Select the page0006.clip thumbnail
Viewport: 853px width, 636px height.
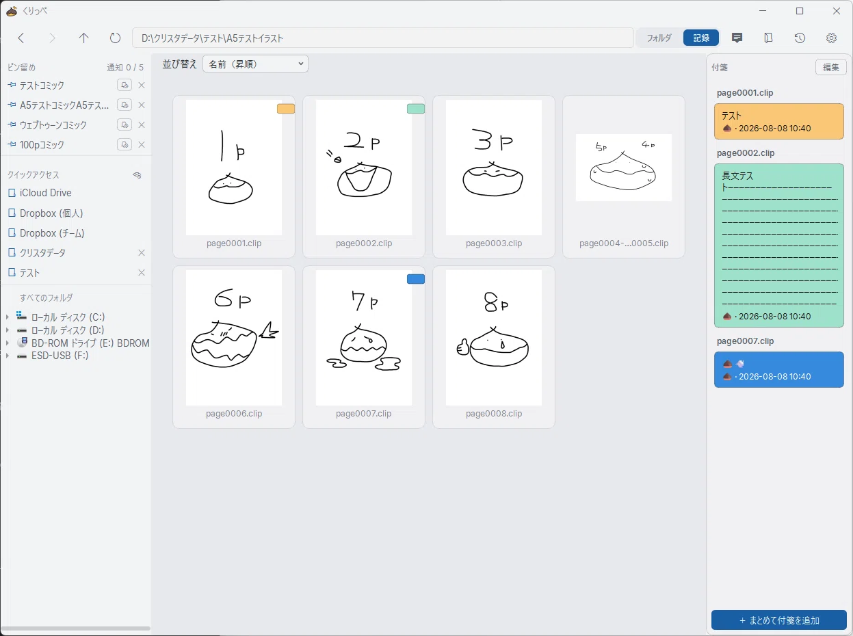(x=234, y=347)
